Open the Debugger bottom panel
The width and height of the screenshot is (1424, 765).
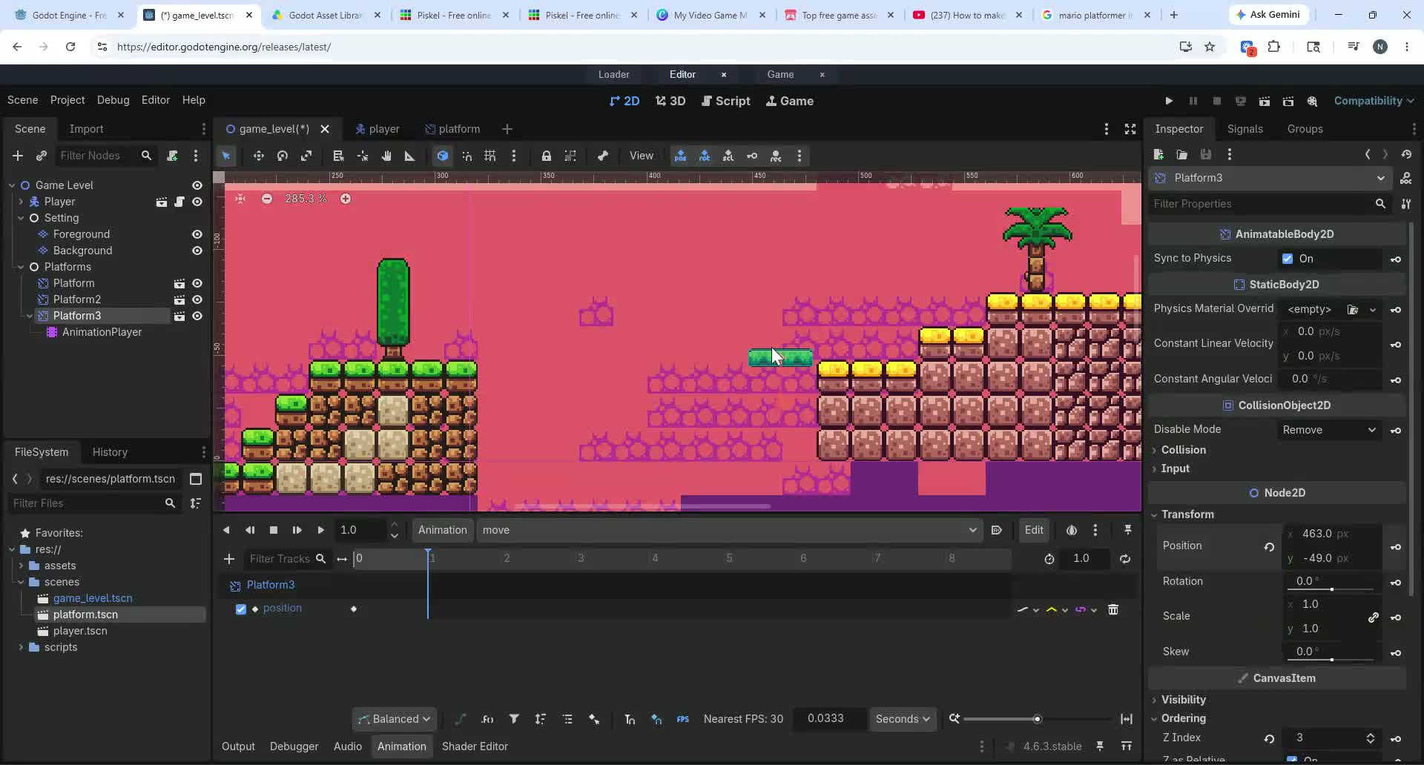294,746
